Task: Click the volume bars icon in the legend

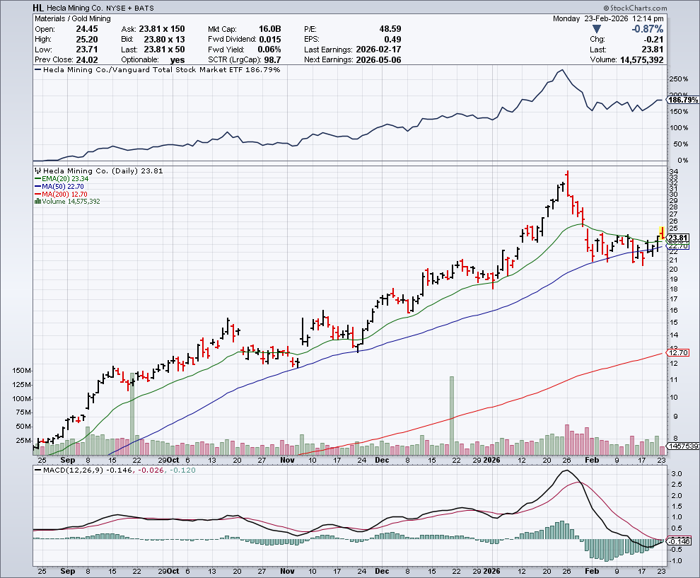Action: click(37, 202)
